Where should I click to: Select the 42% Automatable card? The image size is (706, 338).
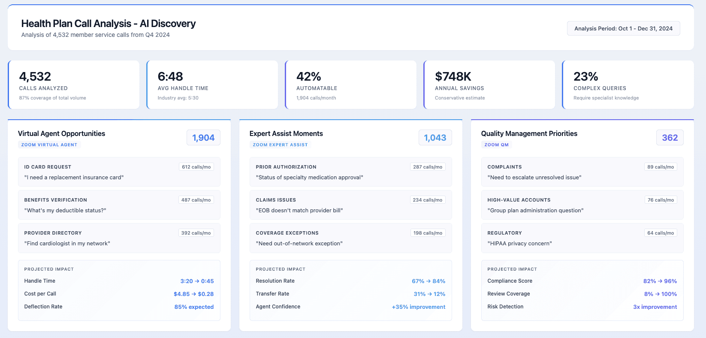(351, 84)
